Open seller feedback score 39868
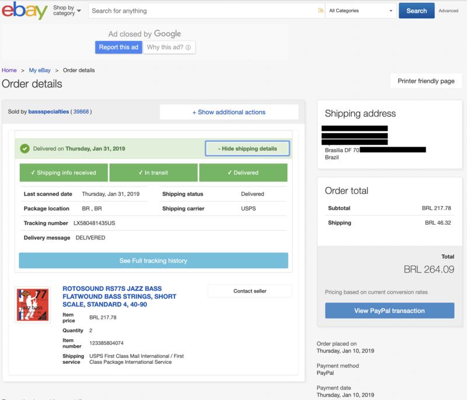Screen dimensions: 467x400 pos(81,112)
